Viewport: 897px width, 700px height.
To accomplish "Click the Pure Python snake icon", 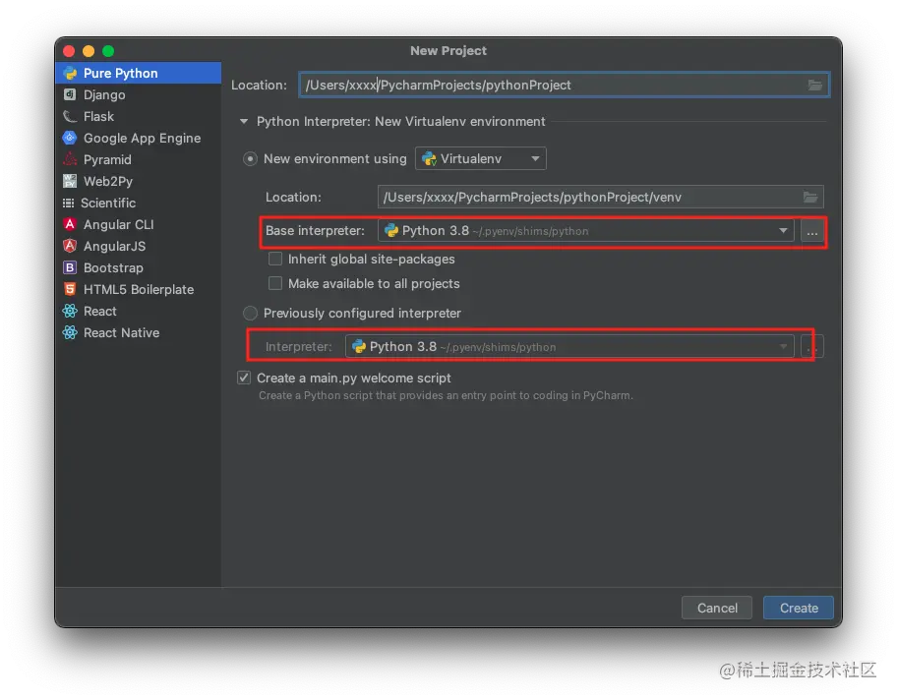I will [71, 73].
